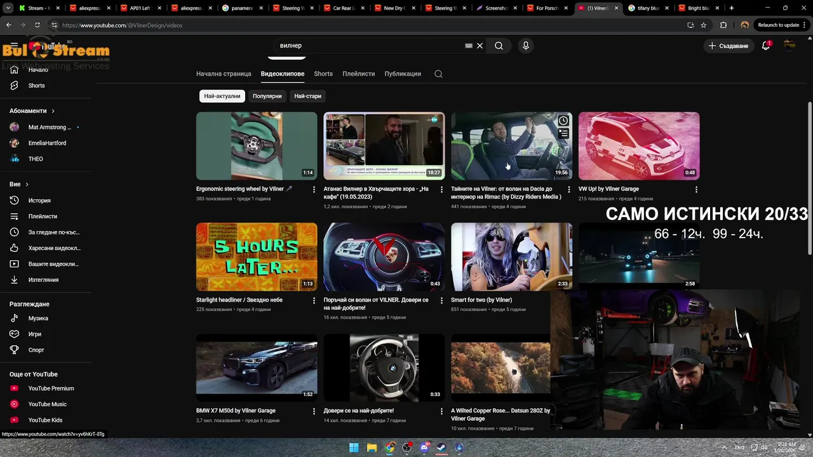Open the notifications bell

[766, 46]
